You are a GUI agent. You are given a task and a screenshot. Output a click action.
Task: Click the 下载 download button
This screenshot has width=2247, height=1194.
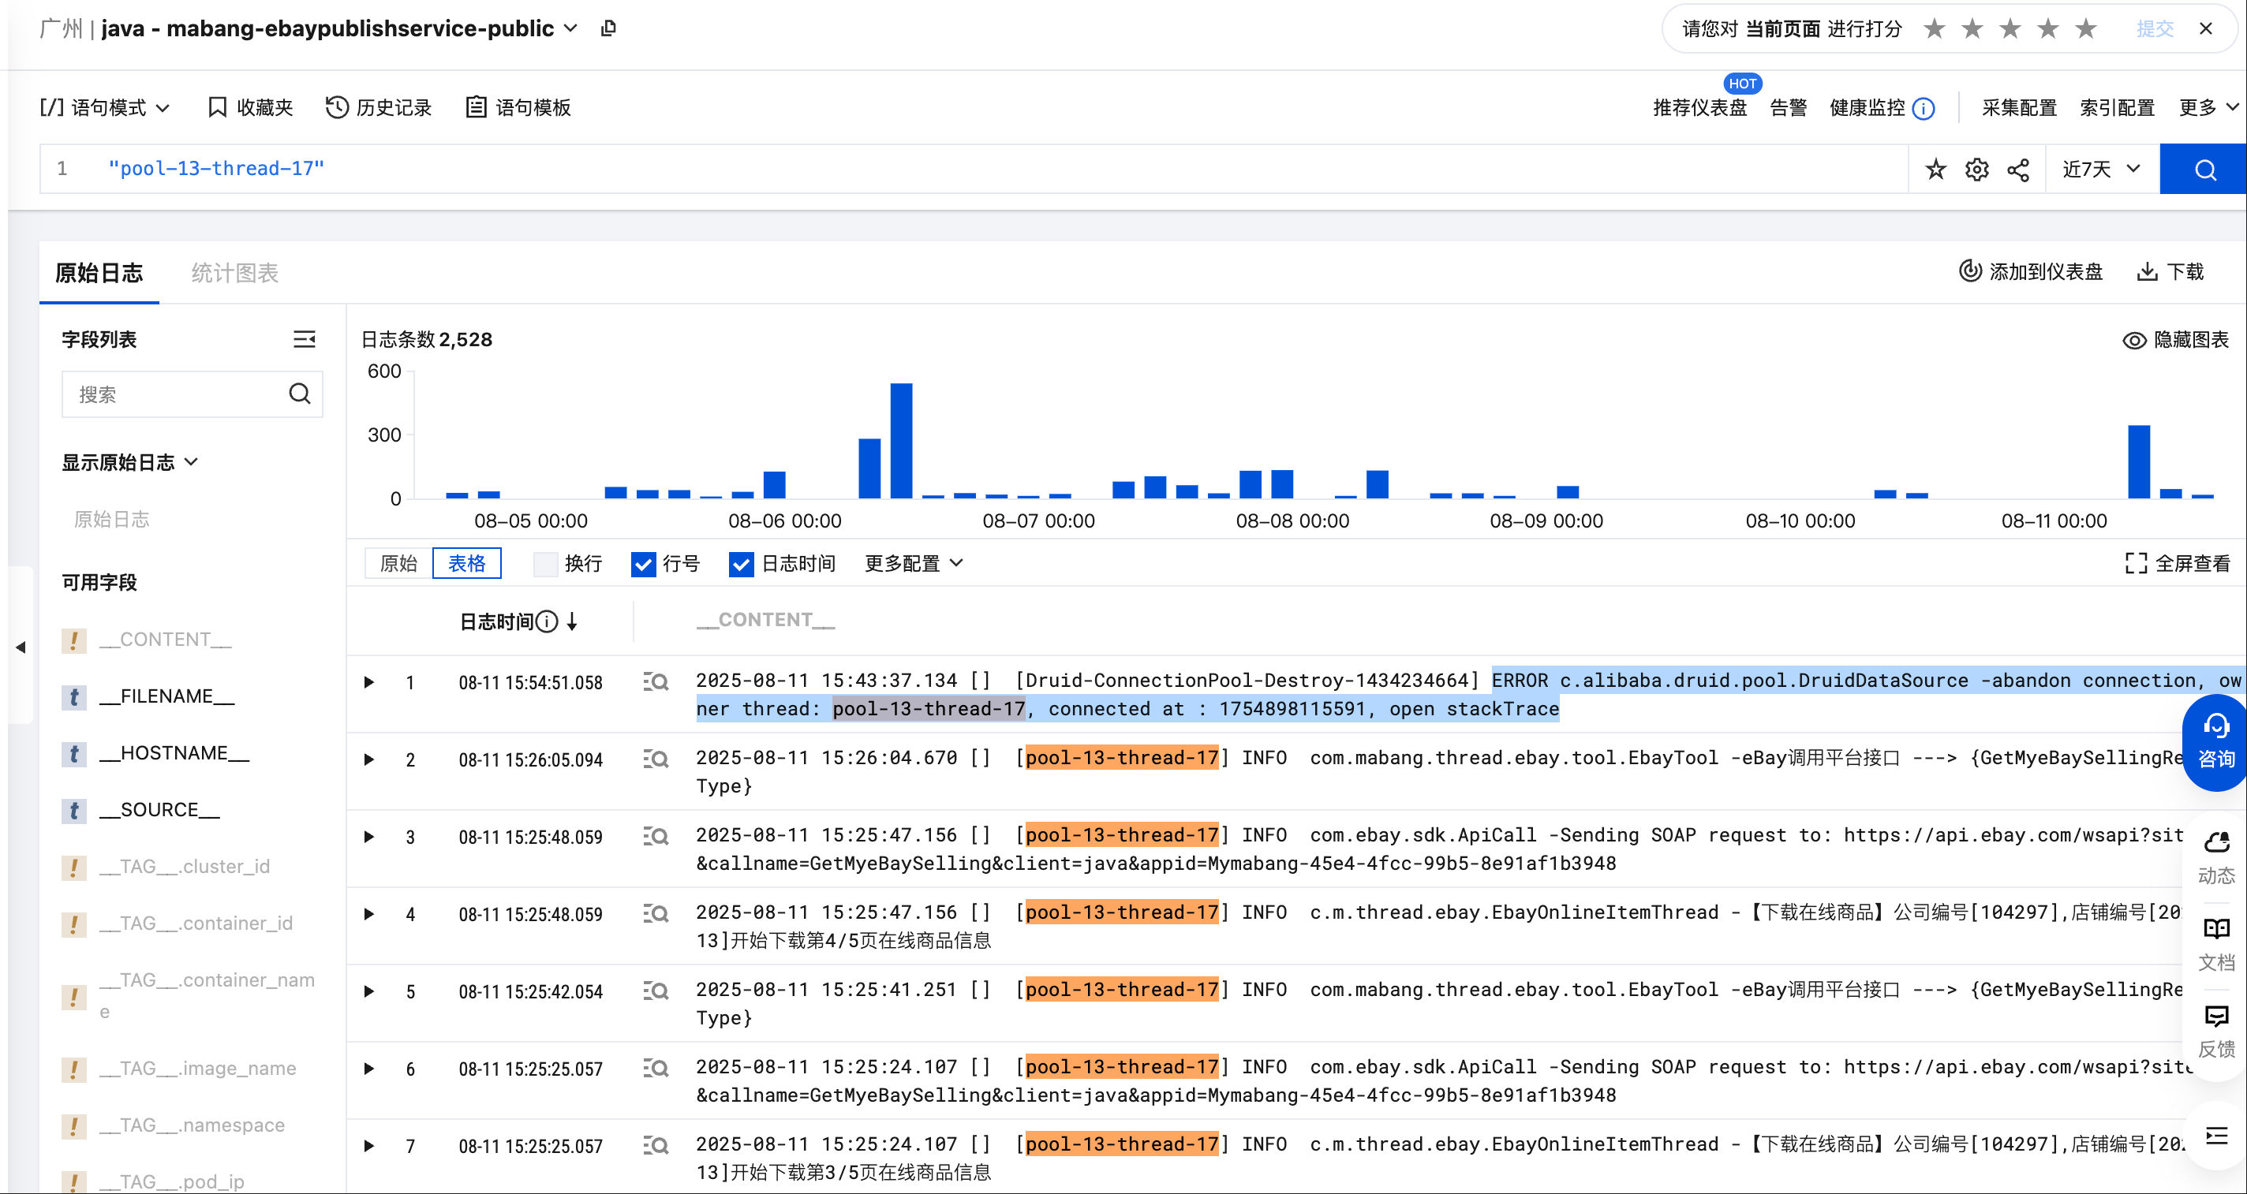pyautogui.click(x=2170, y=271)
